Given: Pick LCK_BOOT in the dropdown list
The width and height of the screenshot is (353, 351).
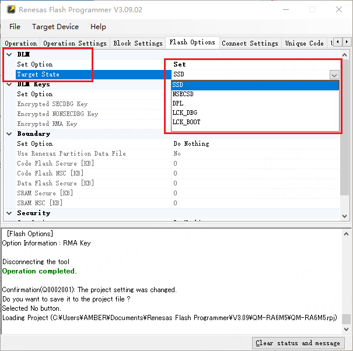Looking at the screenshot, I should (x=187, y=122).
